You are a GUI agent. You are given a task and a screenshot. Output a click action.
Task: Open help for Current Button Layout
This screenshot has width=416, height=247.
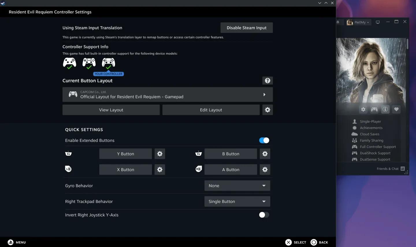(268, 81)
